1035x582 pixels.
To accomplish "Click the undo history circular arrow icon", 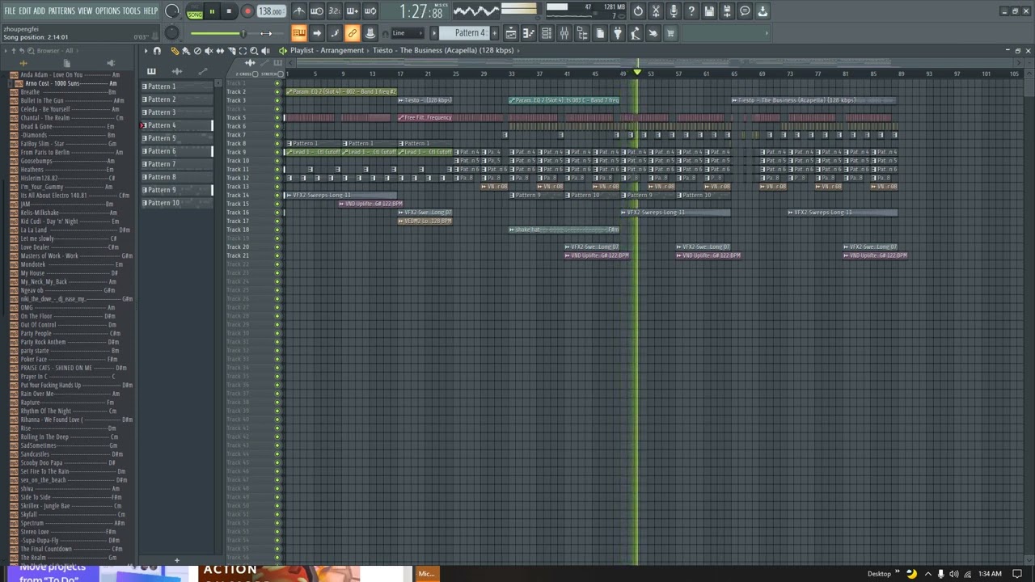I will (x=638, y=11).
